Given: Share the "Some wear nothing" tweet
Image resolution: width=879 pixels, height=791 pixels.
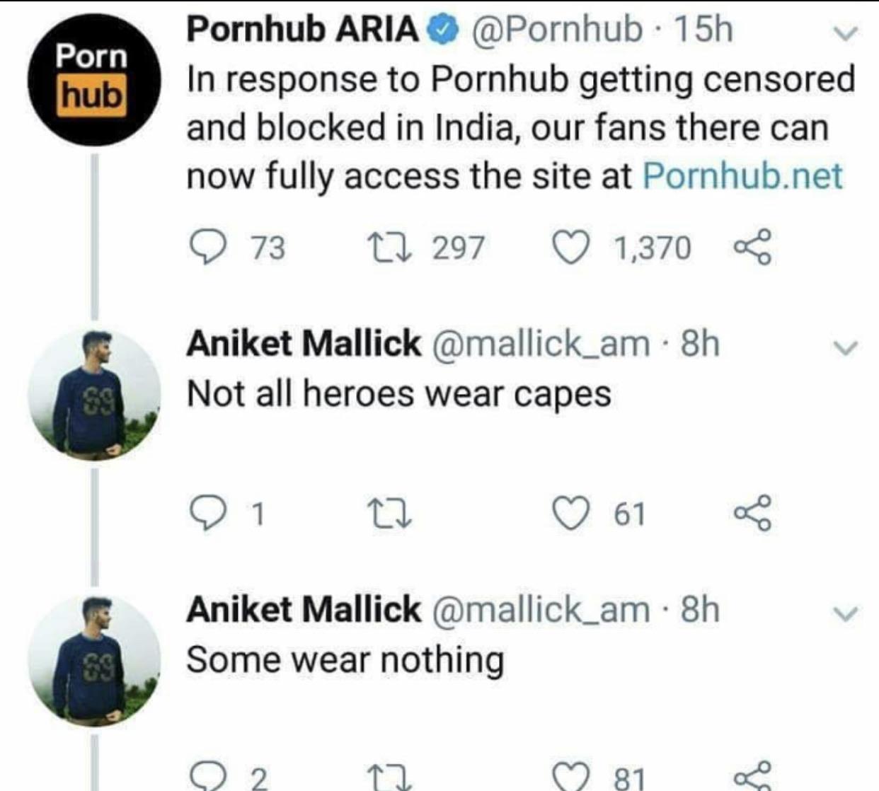Looking at the screenshot, I should point(752,778).
